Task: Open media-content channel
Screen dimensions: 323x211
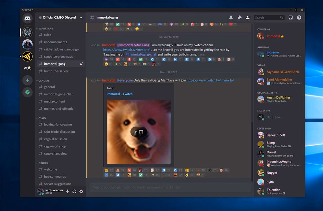Action: [x=61, y=101]
